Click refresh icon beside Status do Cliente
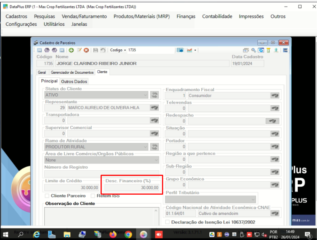Screen dimensions: 317x240 [154, 95]
